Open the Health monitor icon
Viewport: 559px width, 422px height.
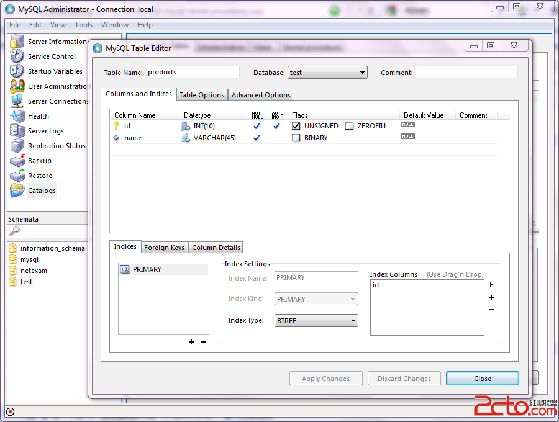[x=17, y=116]
